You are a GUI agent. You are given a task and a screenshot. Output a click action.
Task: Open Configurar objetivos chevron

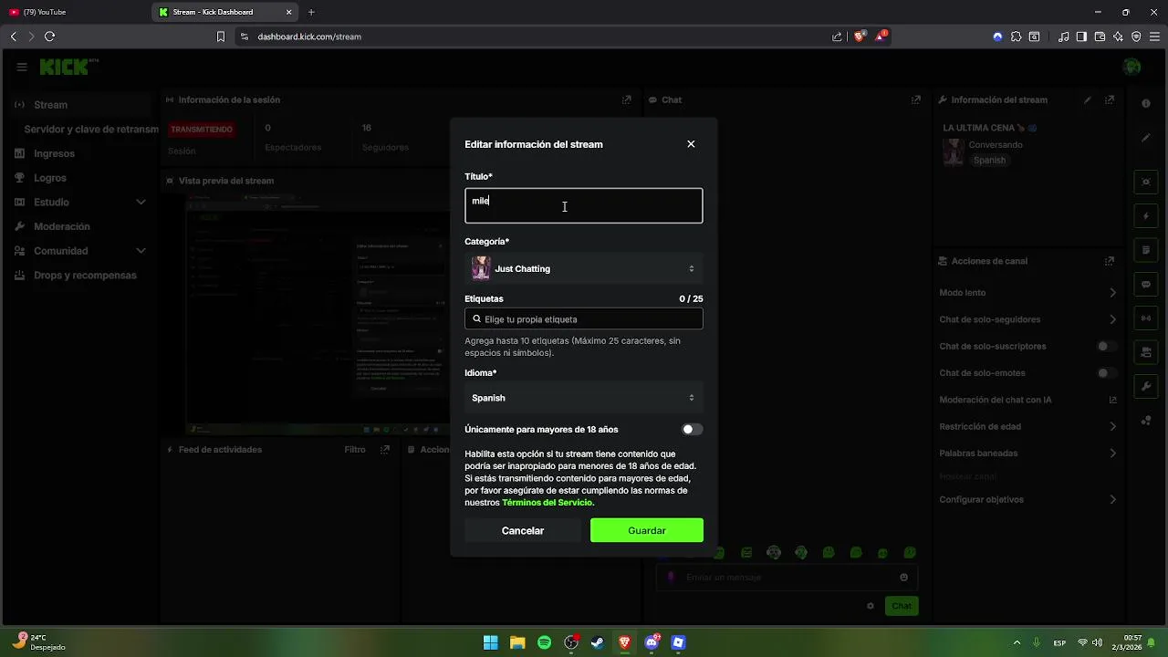tap(1112, 500)
